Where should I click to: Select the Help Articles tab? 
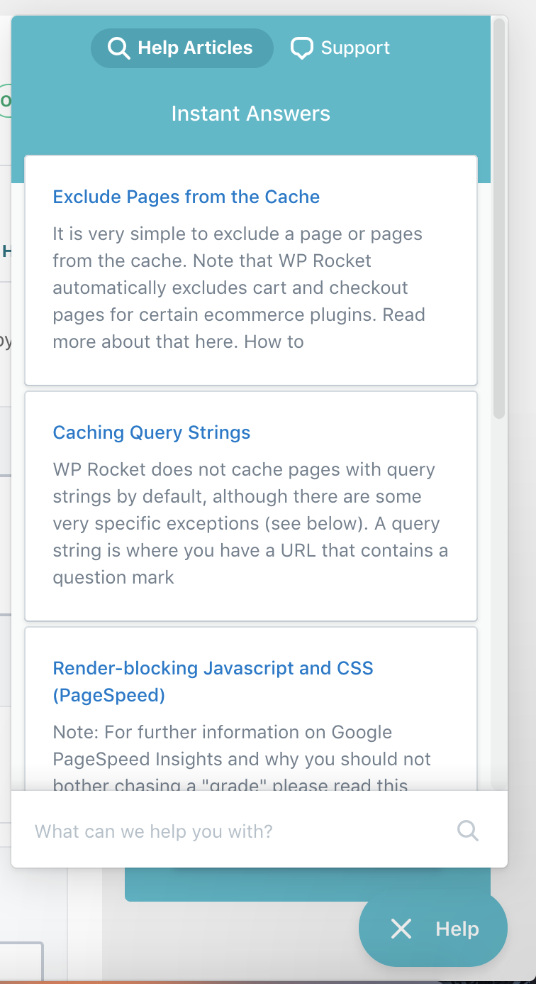coord(182,48)
